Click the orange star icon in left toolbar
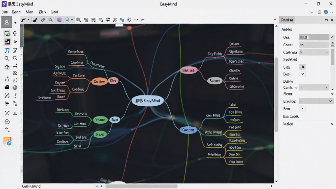Image resolution: width=336 pixels, height=189 pixels. pos(15,42)
